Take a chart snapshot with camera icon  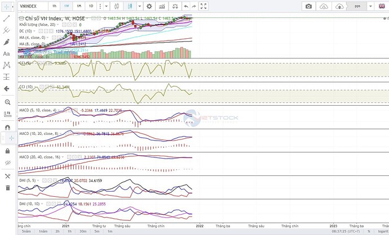point(308,6)
